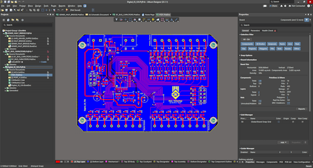Screen dimensions: 313x168
Task: Click the interactive routing icon in PCB toolbar
Action: [x=144, y=19]
